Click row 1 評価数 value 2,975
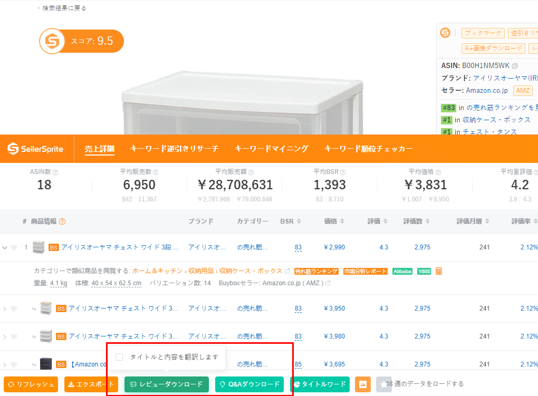Image resolution: width=538 pixels, height=396 pixels. pyautogui.click(x=422, y=247)
